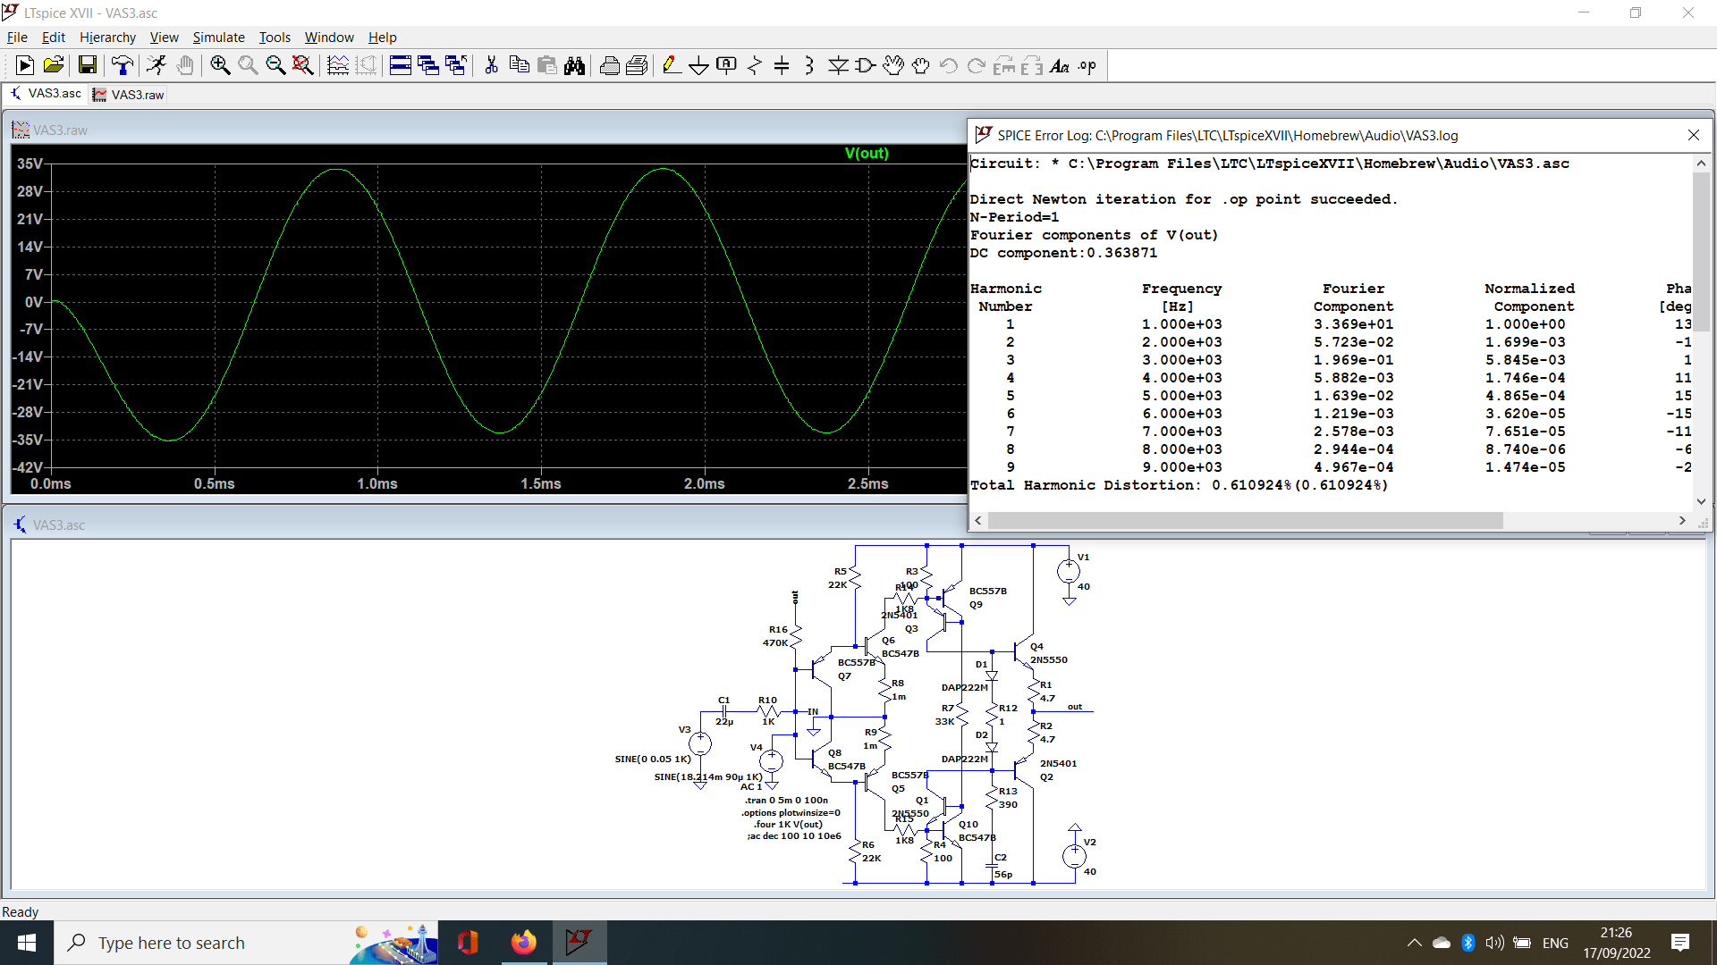Create a new schematic from the toolbar
The image size is (1717, 965).
coord(25,65)
